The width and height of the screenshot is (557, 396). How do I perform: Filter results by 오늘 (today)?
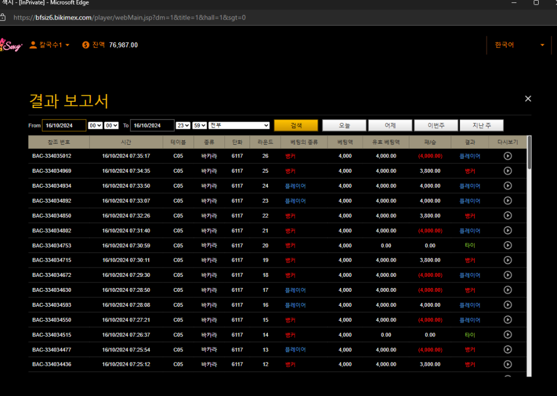point(344,125)
